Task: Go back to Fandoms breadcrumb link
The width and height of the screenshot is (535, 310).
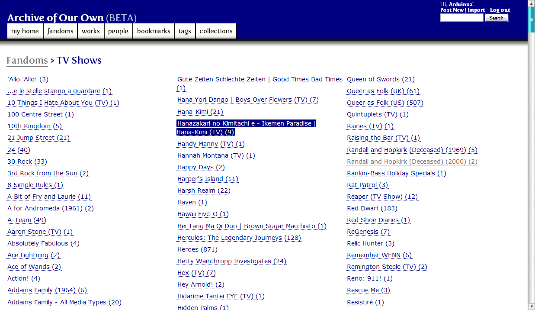Action: click(x=27, y=60)
